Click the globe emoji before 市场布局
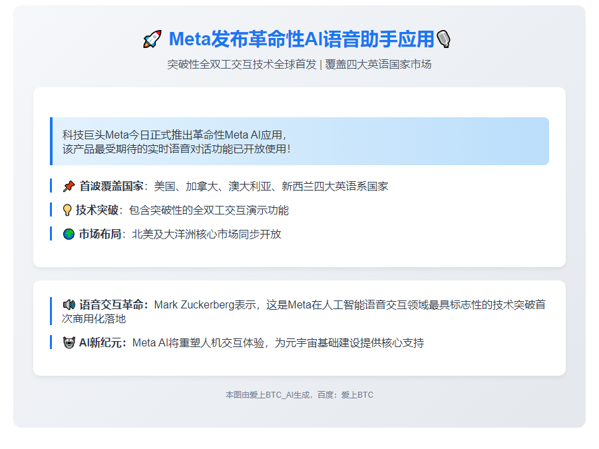599x449 pixels. (69, 234)
